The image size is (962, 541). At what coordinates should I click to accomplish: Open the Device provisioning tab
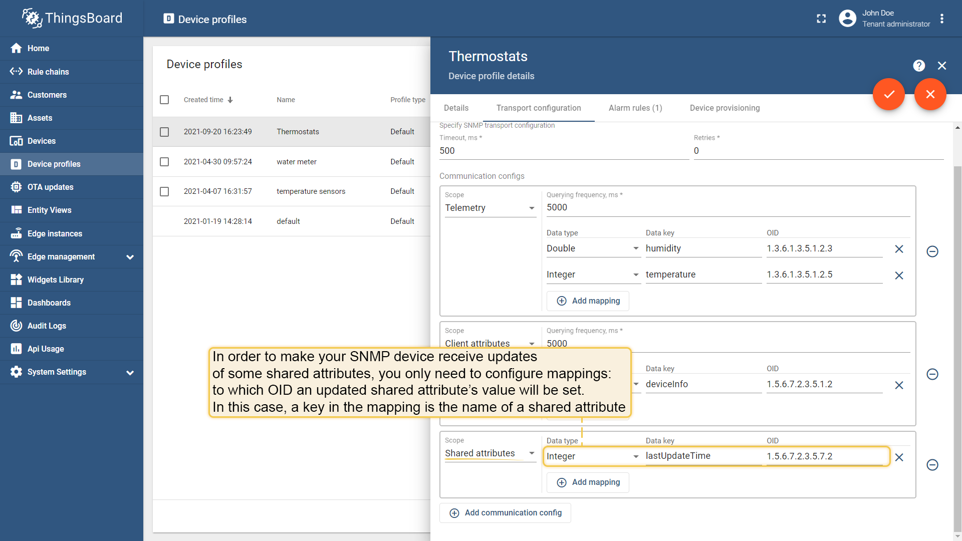[724, 108]
